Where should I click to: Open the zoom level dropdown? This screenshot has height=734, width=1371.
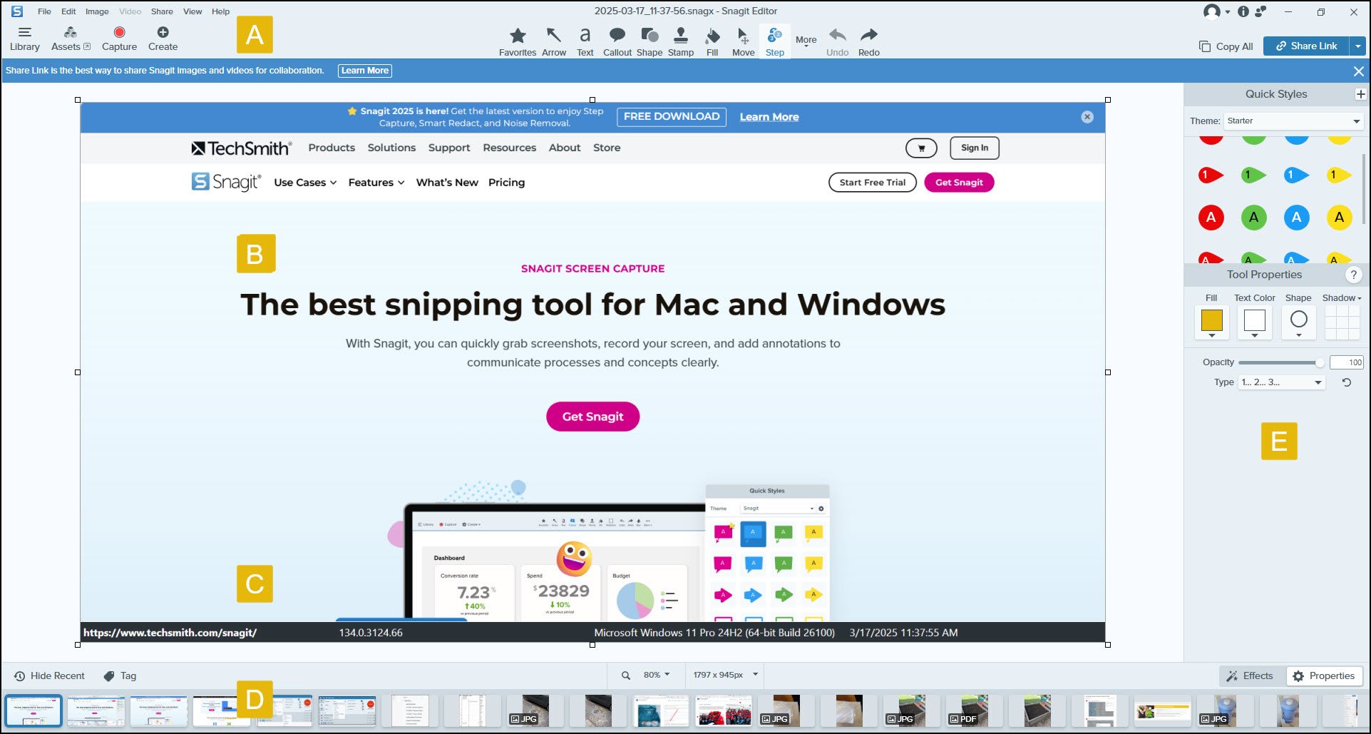point(653,674)
